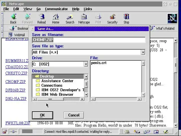181x136 pixels.
Task: Open the View menu
Action: pos(28,9)
